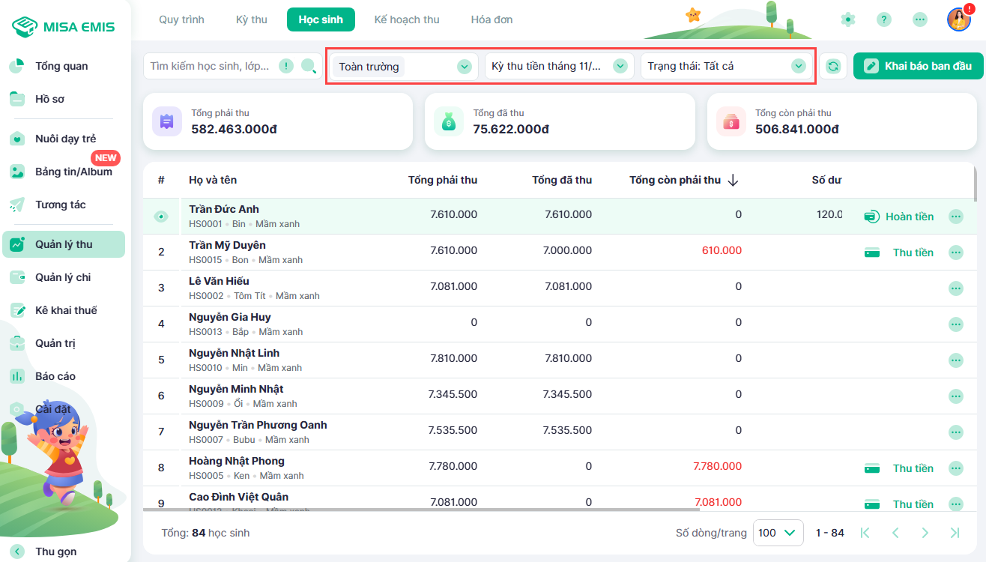Switch to the Kế hoạch thu tab
The width and height of the screenshot is (986, 562).
pyautogui.click(x=407, y=19)
